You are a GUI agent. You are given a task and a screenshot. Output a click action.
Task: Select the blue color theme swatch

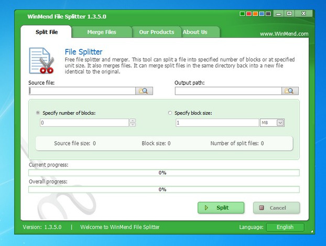262,14
